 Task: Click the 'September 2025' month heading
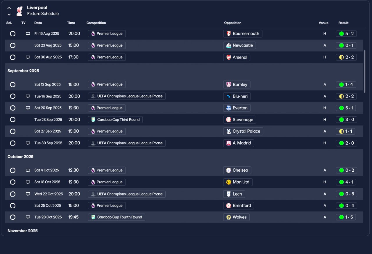click(x=23, y=71)
